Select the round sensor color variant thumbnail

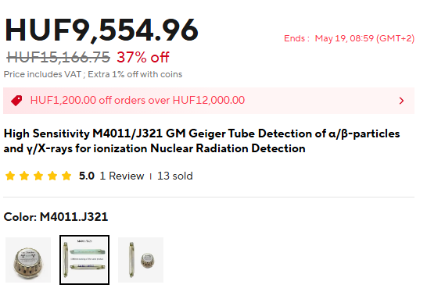pyautogui.click(x=28, y=260)
